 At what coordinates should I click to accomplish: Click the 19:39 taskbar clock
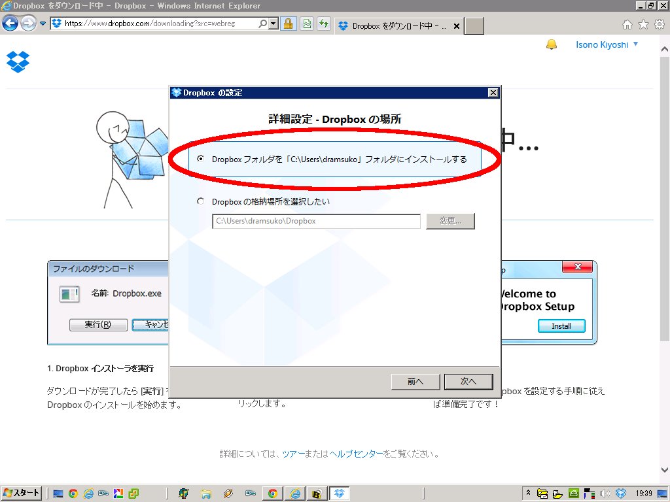tap(644, 494)
